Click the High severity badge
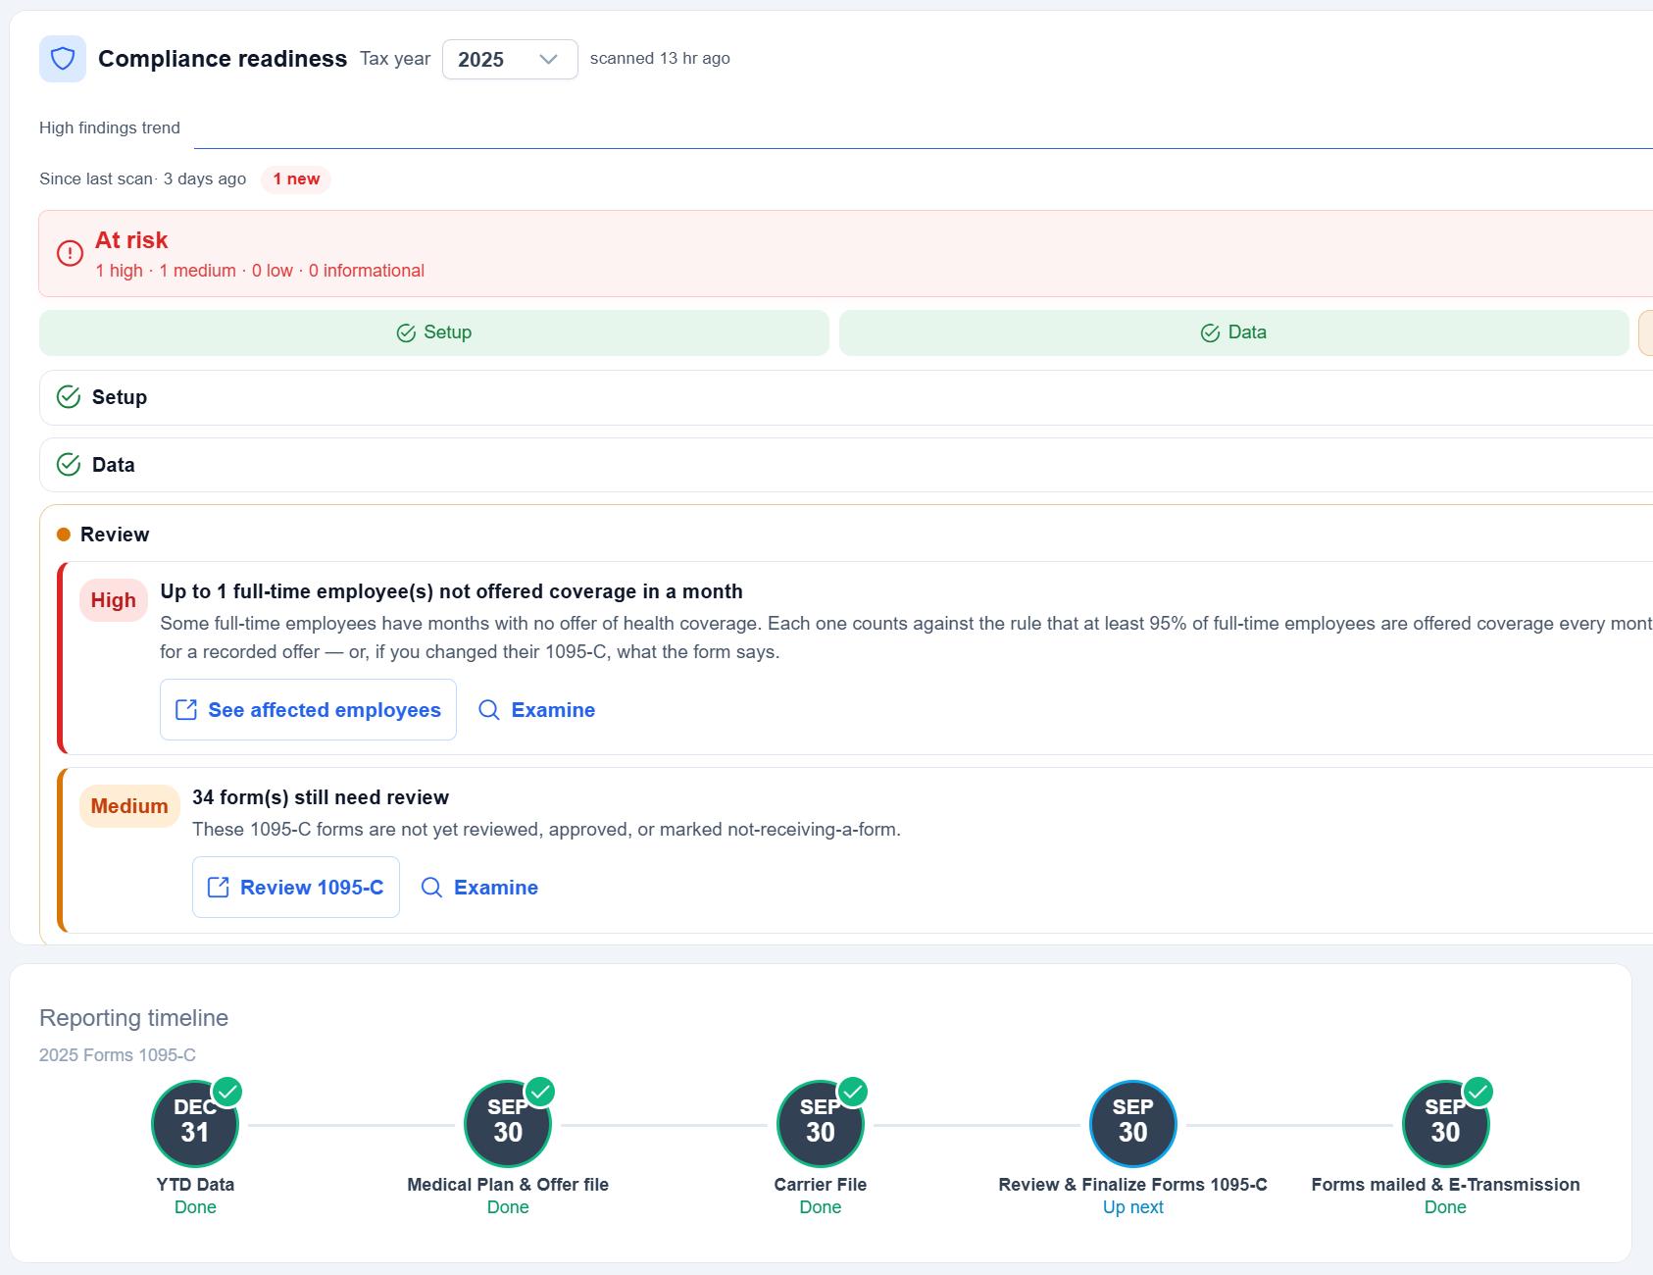1653x1275 pixels. tap(114, 600)
